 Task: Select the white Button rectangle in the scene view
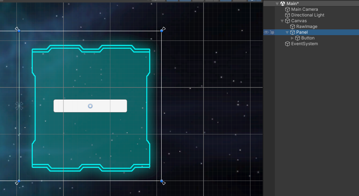point(90,106)
